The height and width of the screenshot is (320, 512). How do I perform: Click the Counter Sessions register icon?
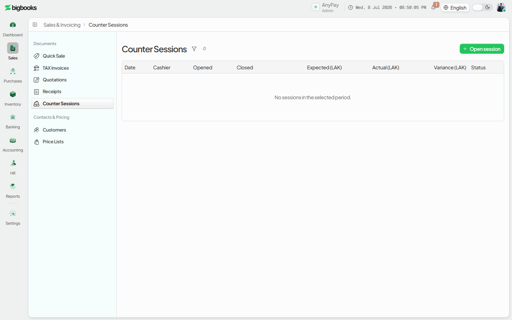tap(36, 103)
